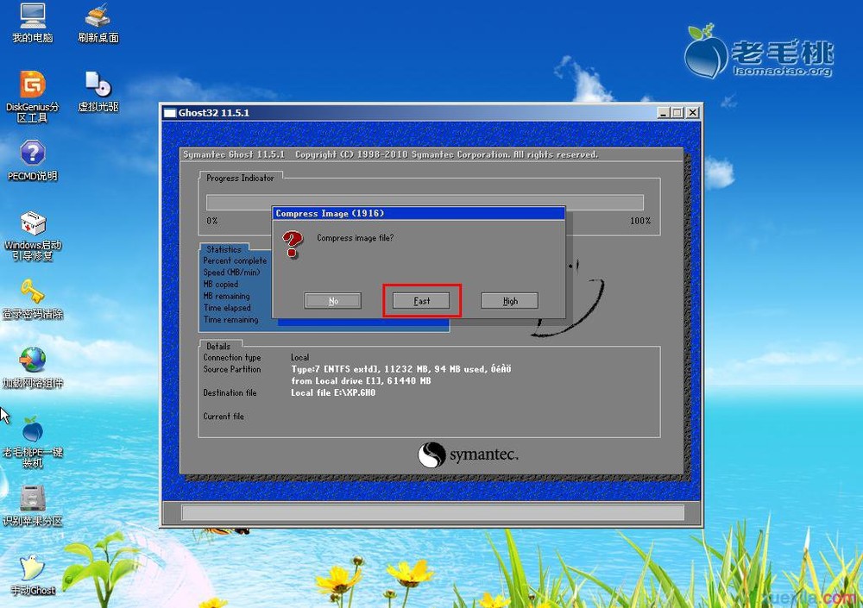Click the Ghost32 title bar window icon
The width and height of the screenshot is (863, 608).
click(170, 113)
